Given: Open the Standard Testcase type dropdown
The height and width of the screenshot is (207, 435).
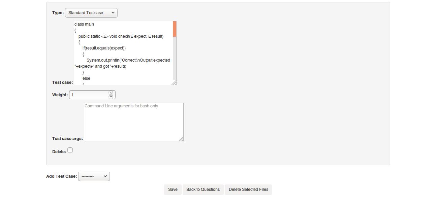Looking at the screenshot, I should (91, 13).
